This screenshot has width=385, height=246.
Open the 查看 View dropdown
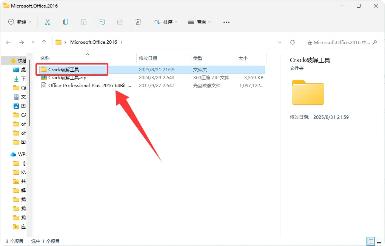tap(199, 22)
